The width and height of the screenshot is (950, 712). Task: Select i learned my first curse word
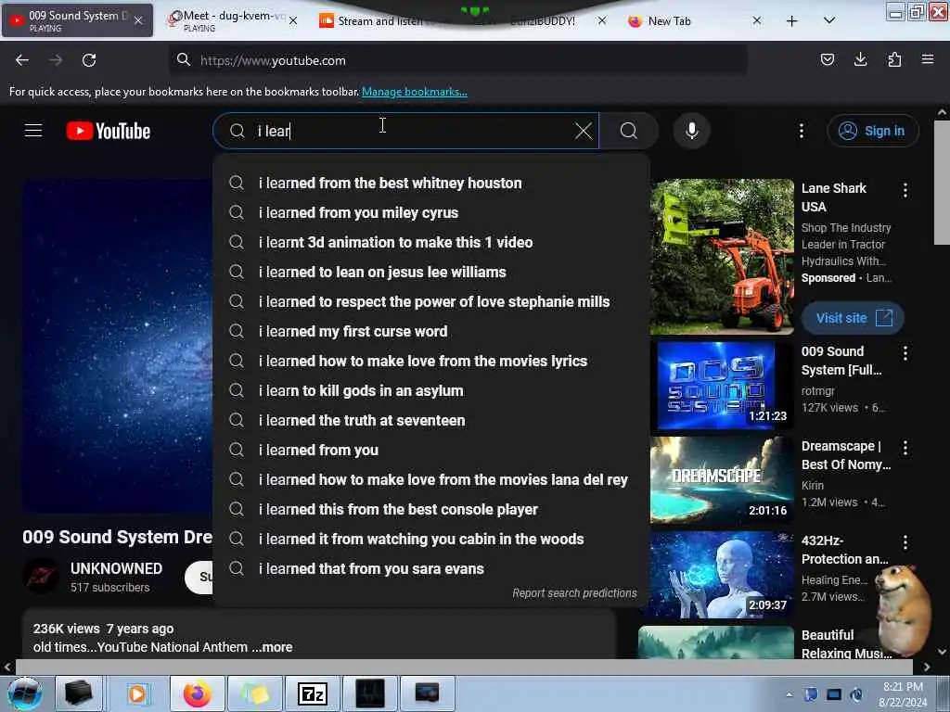[x=431, y=331]
